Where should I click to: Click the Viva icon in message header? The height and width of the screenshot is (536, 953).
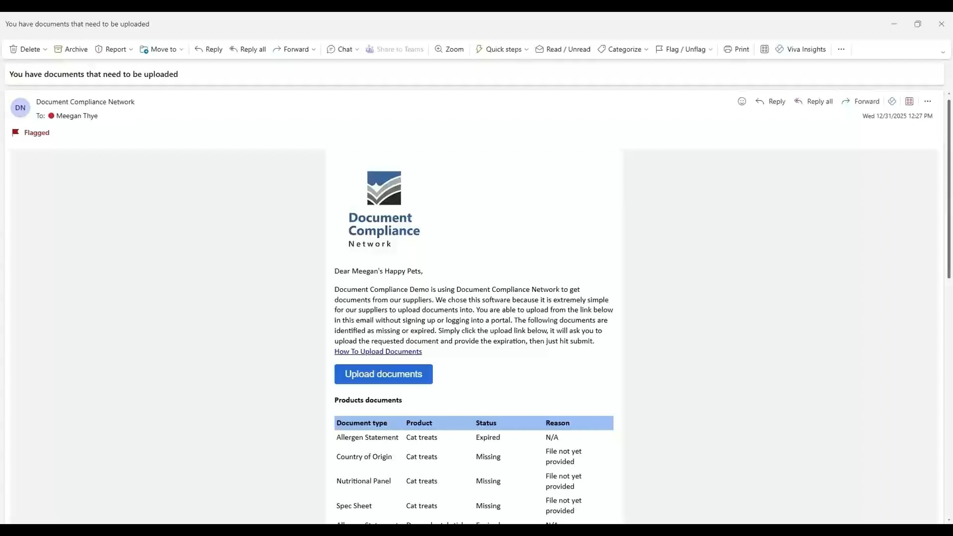coord(892,101)
